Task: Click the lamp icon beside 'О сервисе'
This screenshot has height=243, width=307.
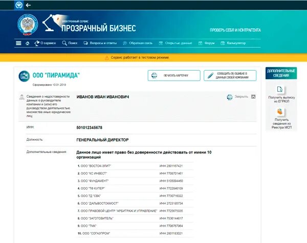Action: coord(37,43)
